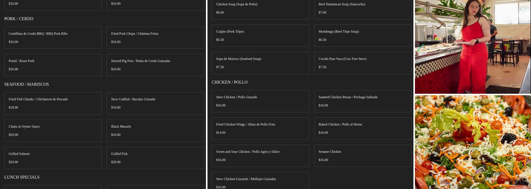Click the CHICKEN / POLLO section heading
Screen dimensions: 531x189
229,82
